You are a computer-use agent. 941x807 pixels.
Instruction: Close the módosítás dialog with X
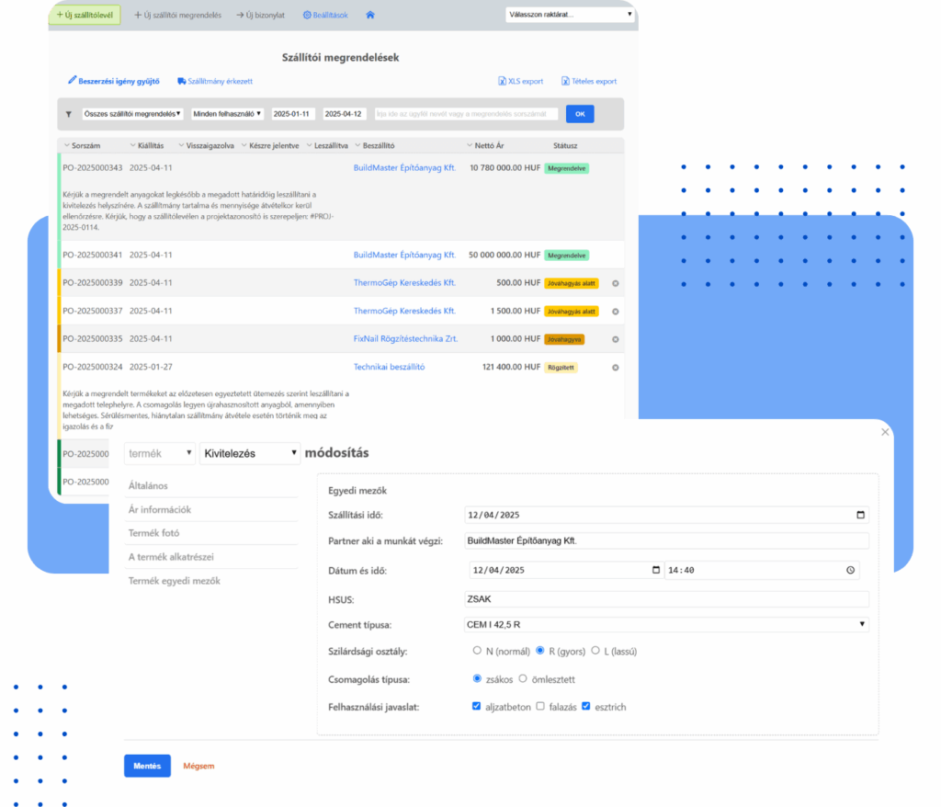(885, 432)
